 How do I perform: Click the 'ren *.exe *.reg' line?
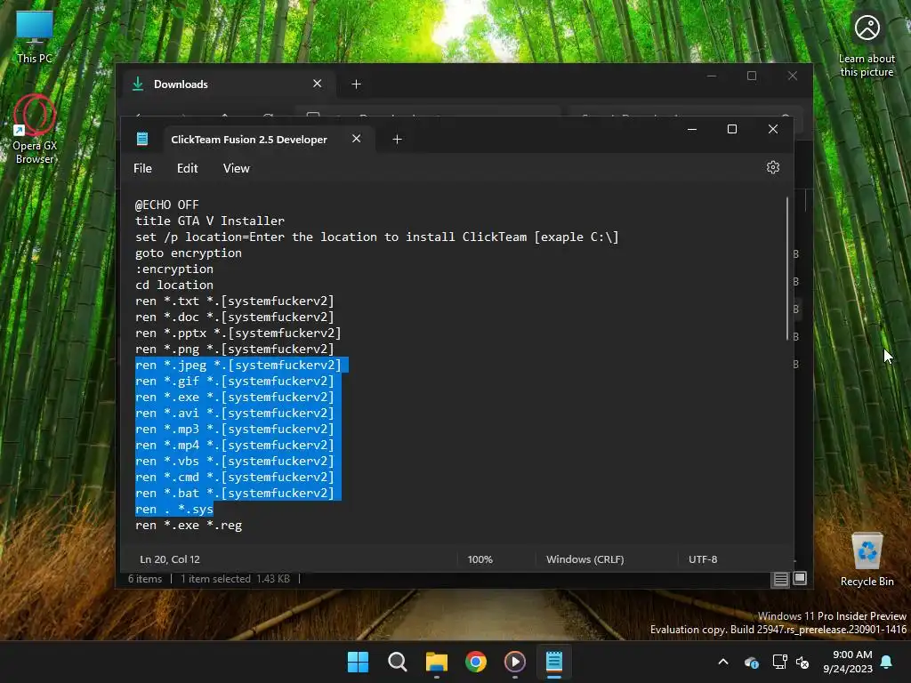(x=189, y=526)
